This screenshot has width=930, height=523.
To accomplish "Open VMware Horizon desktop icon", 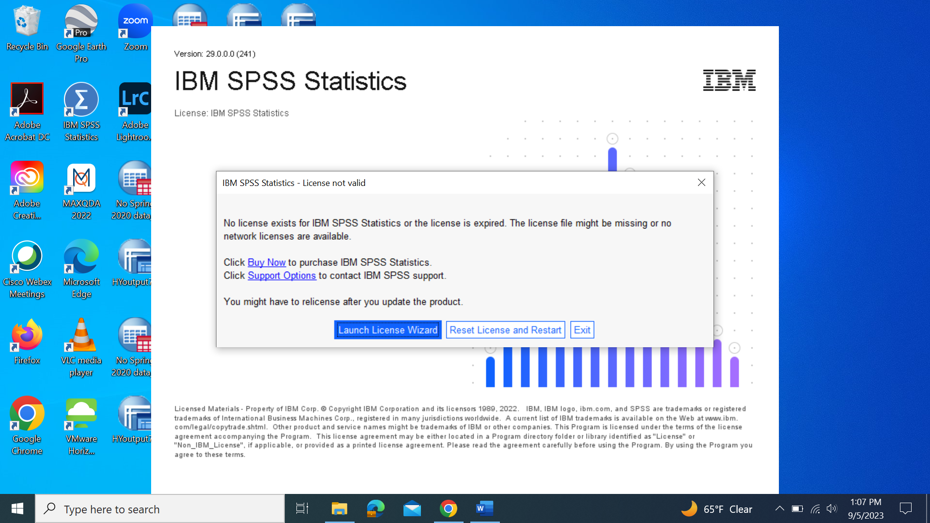I will coord(81,426).
